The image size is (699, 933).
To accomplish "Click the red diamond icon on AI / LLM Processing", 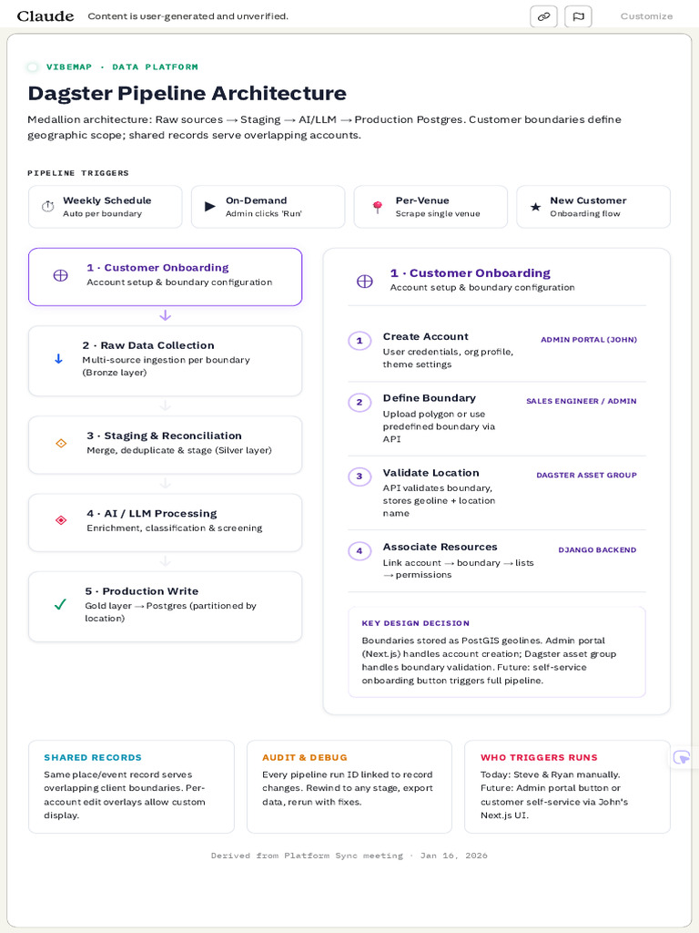I will point(61,520).
